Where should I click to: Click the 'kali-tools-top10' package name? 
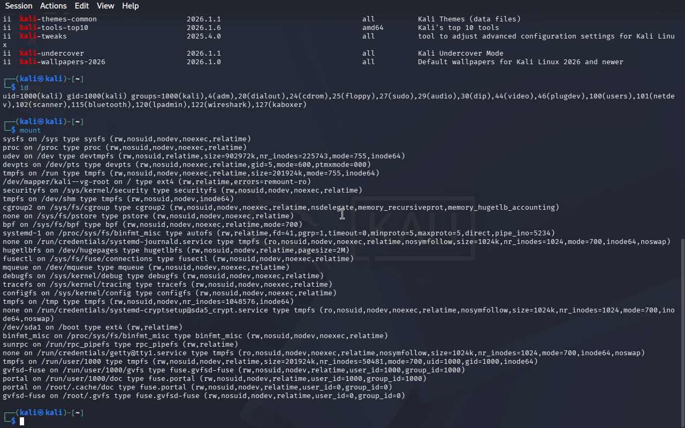coord(54,28)
